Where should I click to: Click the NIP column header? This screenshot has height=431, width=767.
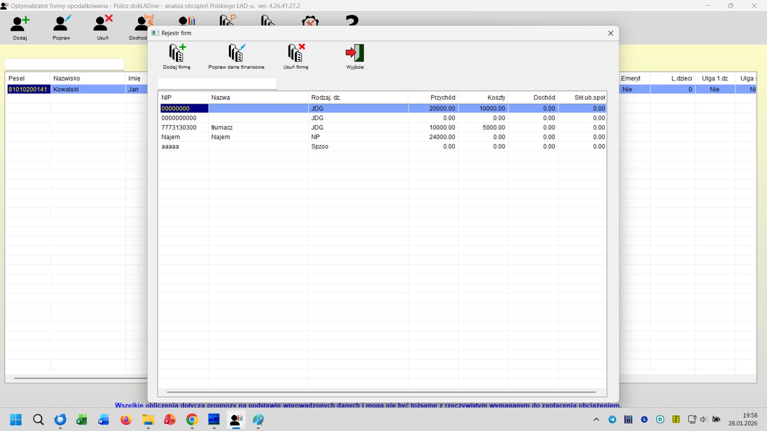[166, 97]
